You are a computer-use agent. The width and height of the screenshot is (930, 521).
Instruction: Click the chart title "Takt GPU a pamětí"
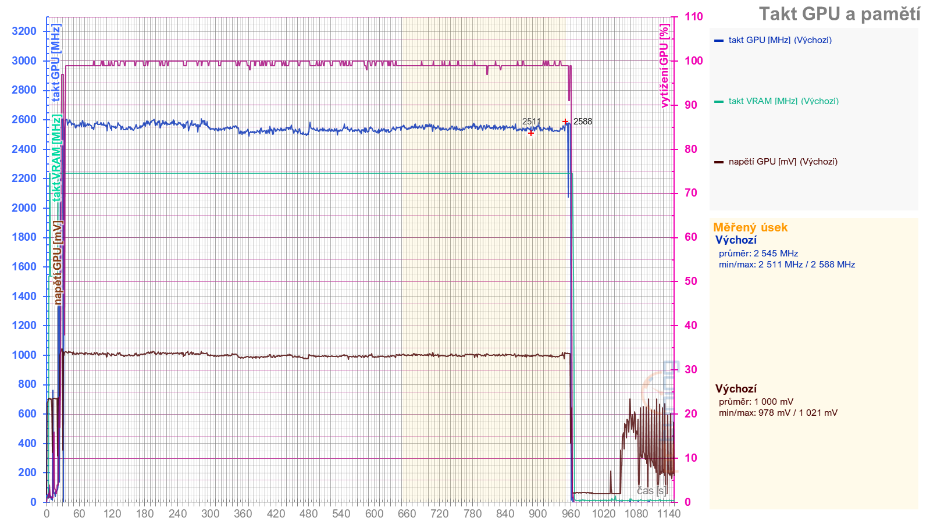coord(839,14)
